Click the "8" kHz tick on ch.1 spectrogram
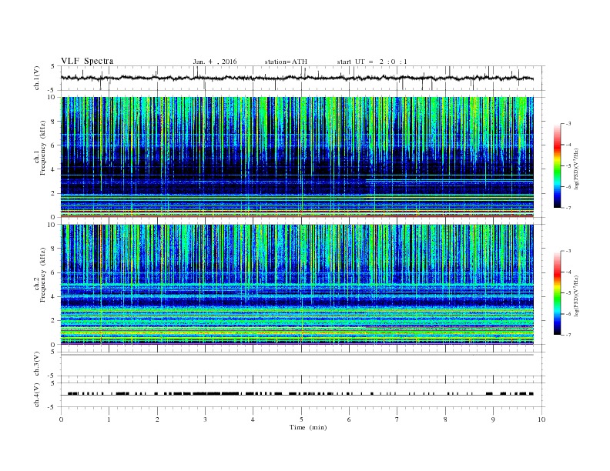The image size is (610, 471). 53,122
